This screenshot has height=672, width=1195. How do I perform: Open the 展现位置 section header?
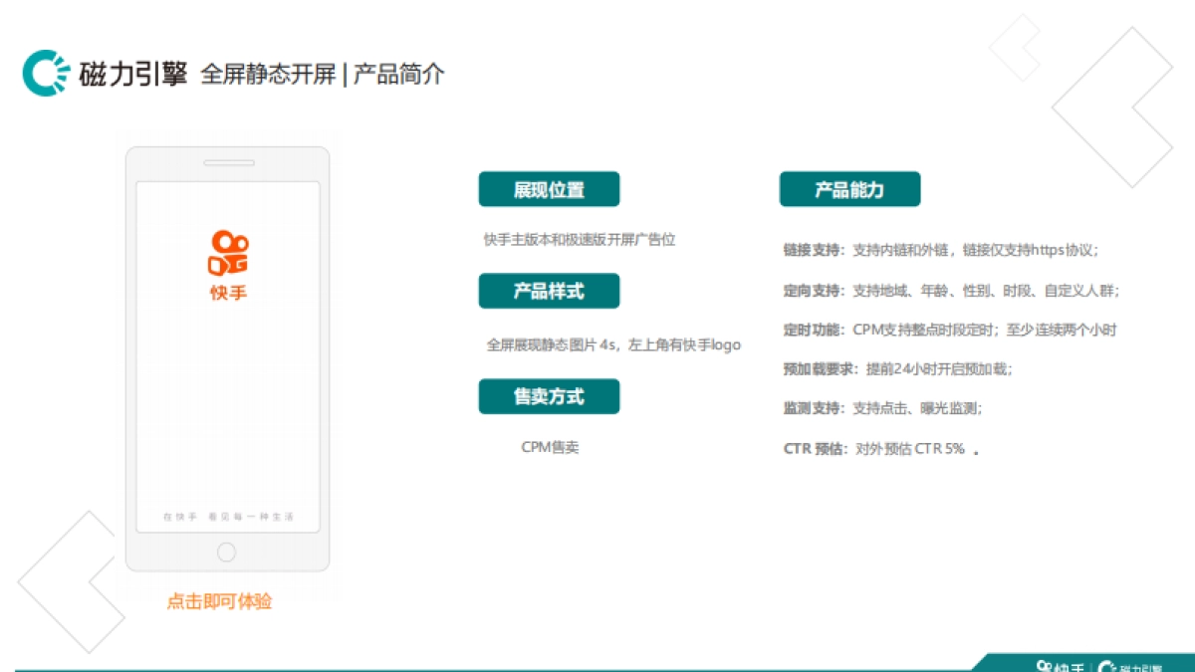pyautogui.click(x=549, y=189)
